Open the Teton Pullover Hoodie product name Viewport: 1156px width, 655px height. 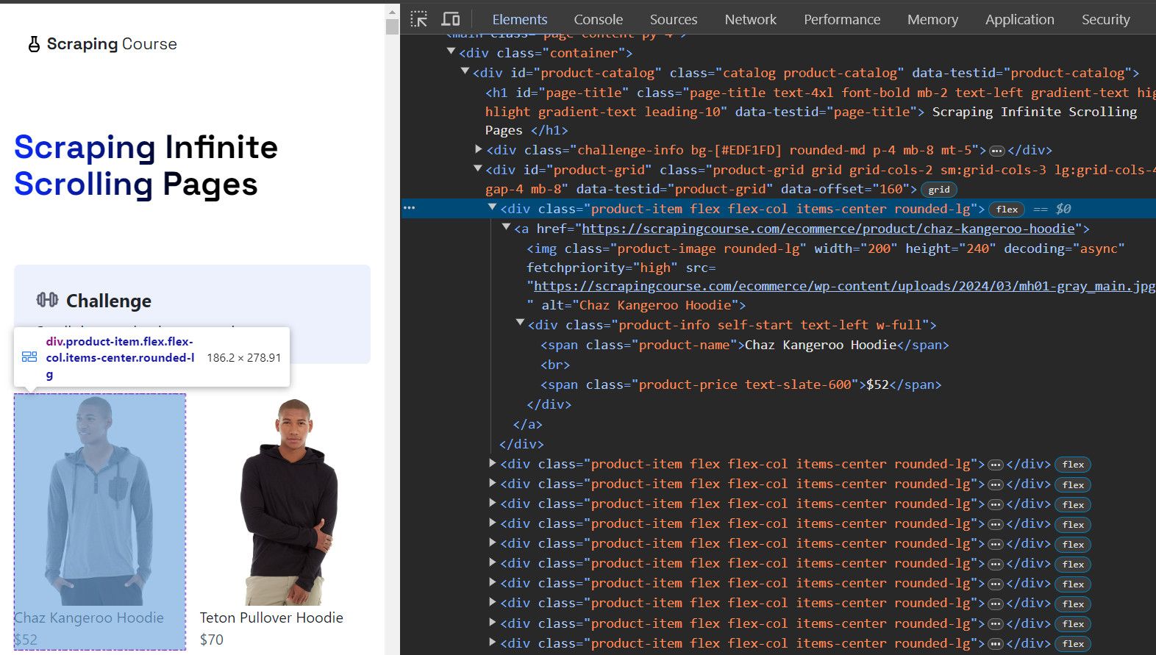[x=271, y=618]
